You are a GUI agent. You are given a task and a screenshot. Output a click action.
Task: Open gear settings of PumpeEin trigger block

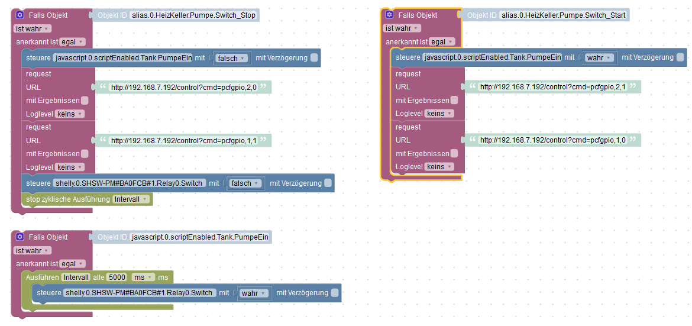(20, 237)
